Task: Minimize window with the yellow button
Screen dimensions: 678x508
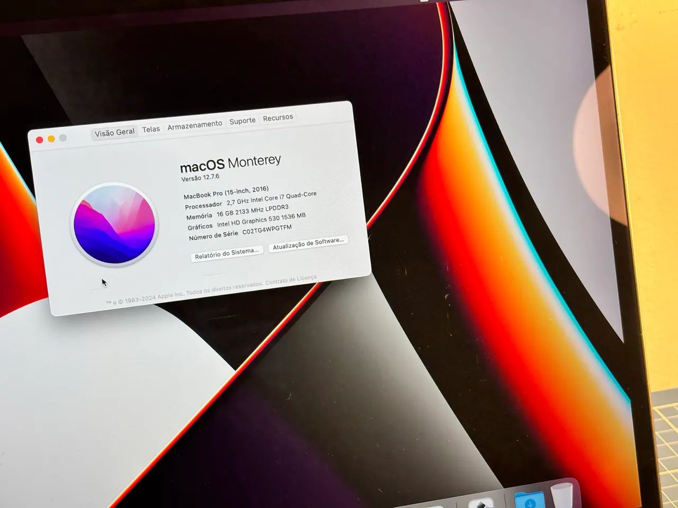Action: click(51, 139)
